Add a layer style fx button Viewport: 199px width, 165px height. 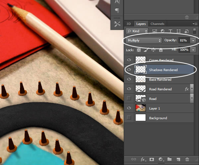143,159
